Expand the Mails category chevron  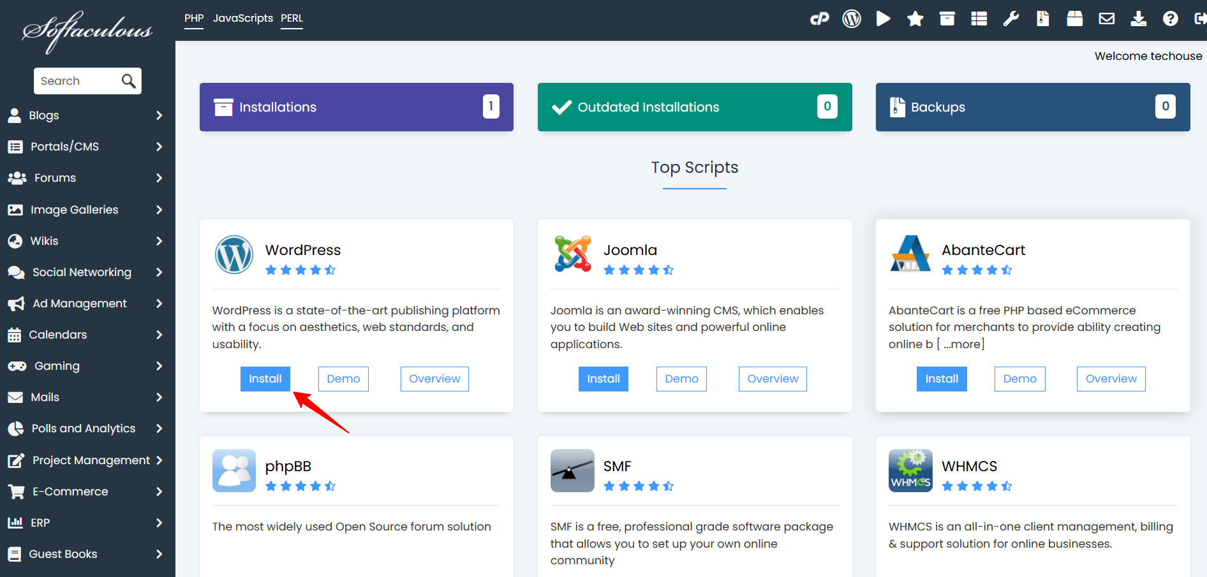pyautogui.click(x=159, y=397)
